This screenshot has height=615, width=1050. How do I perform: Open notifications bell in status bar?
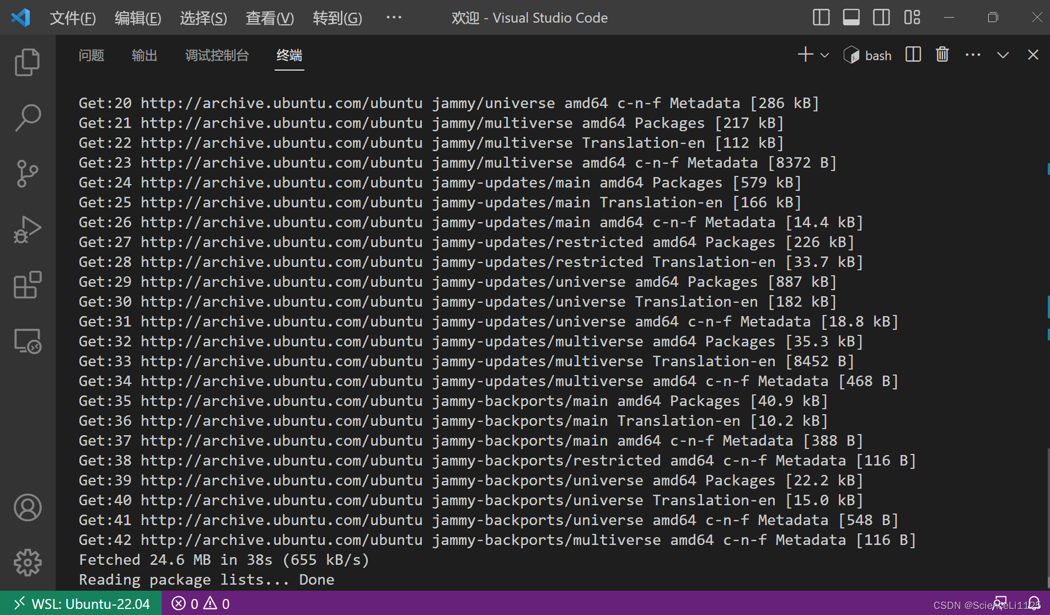[x=1034, y=603]
